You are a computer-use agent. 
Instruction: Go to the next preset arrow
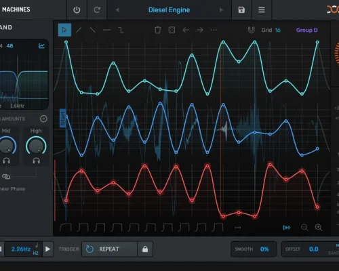point(221,10)
